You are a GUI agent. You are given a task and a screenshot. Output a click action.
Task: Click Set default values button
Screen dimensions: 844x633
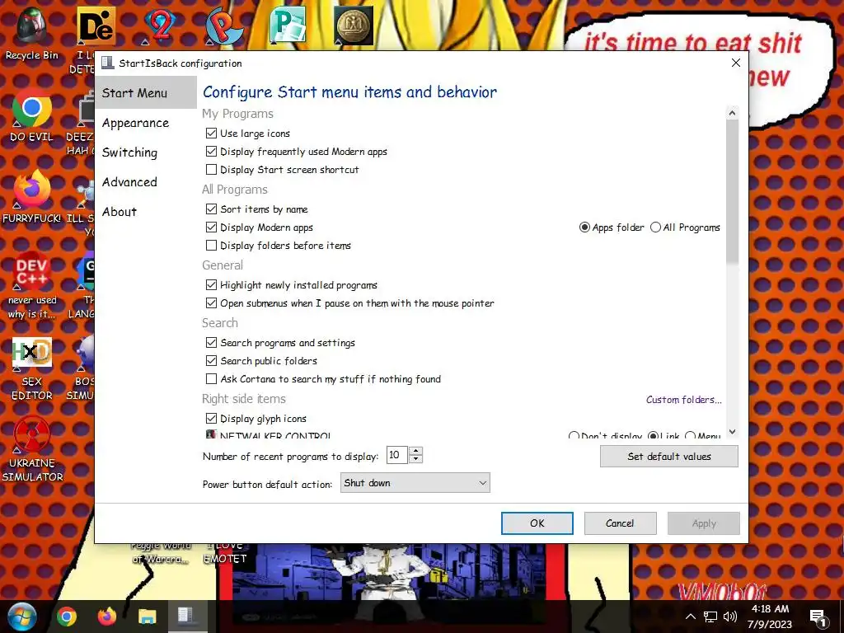pos(669,457)
